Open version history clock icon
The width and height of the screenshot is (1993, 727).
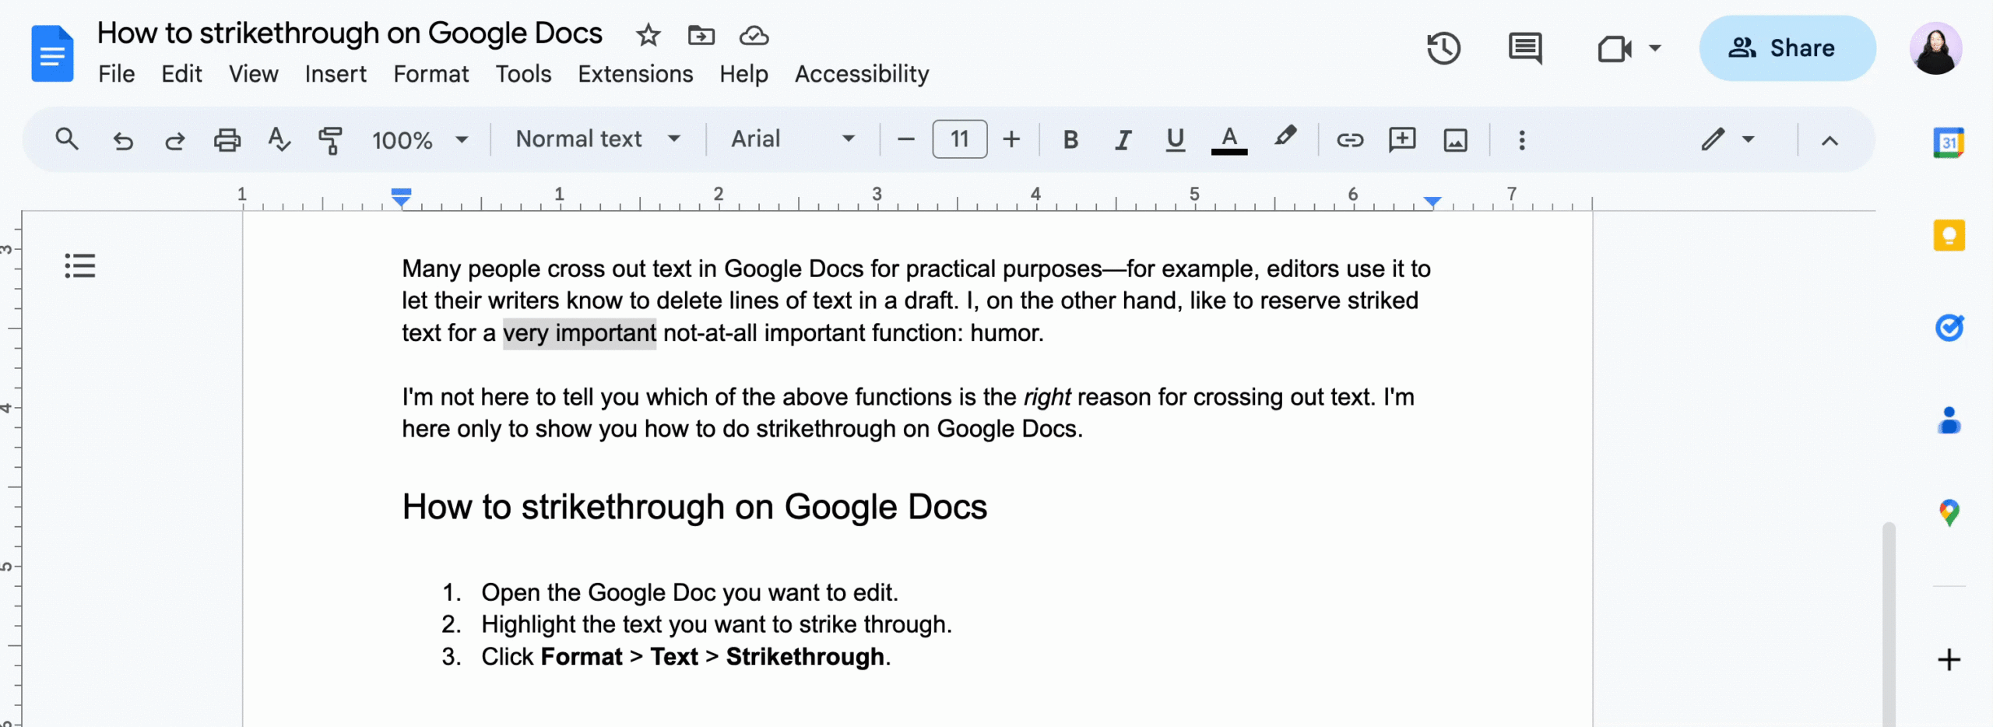pos(1443,48)
